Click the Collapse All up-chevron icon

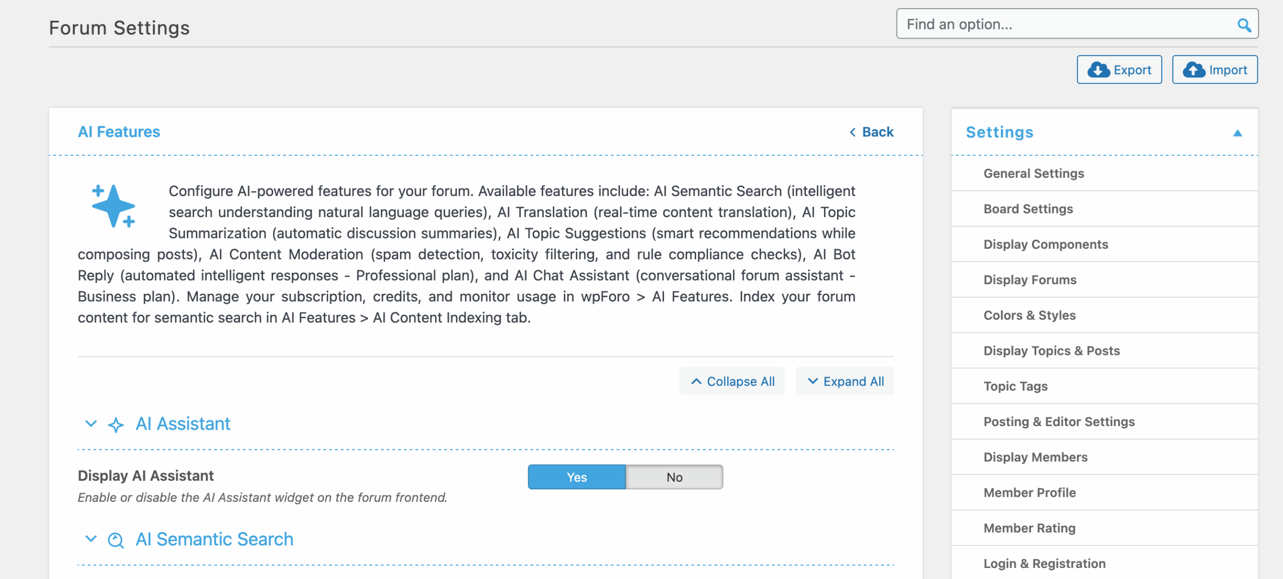pyautogui.click(x=696, y=381)
